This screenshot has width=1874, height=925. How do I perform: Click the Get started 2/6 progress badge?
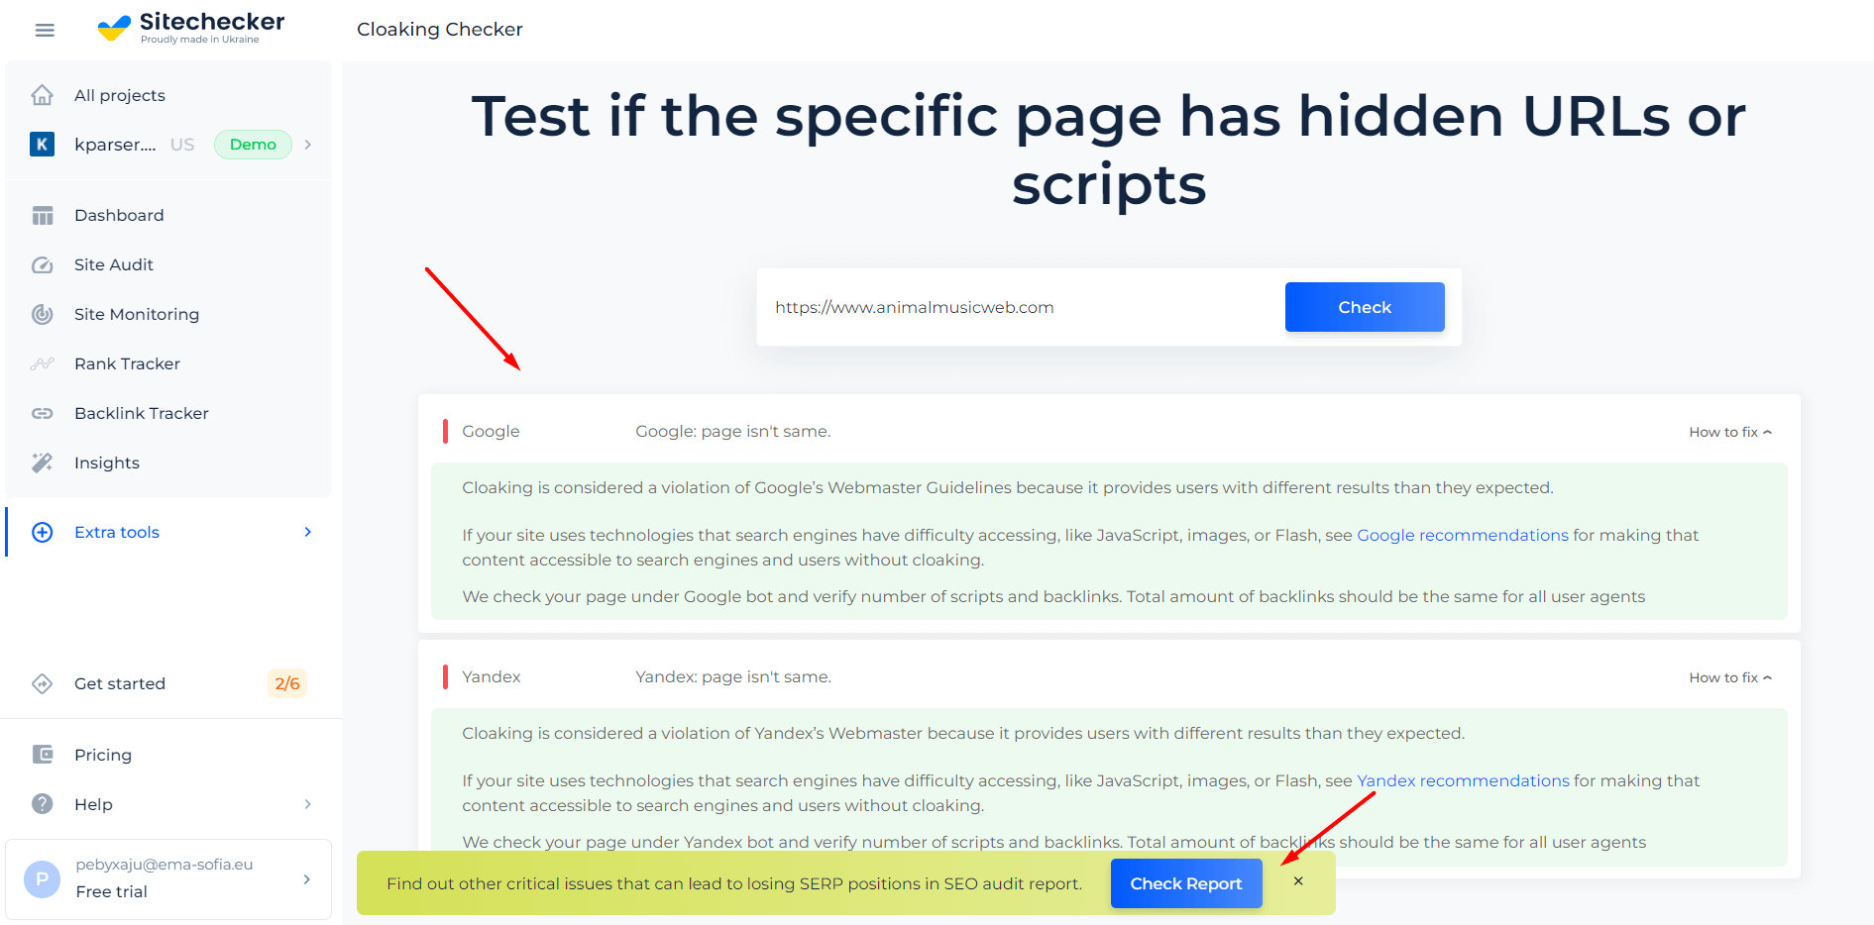[x=287, y=683]
